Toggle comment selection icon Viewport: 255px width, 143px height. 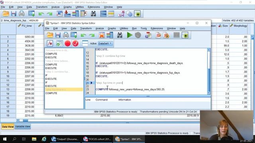click(50, 43)
